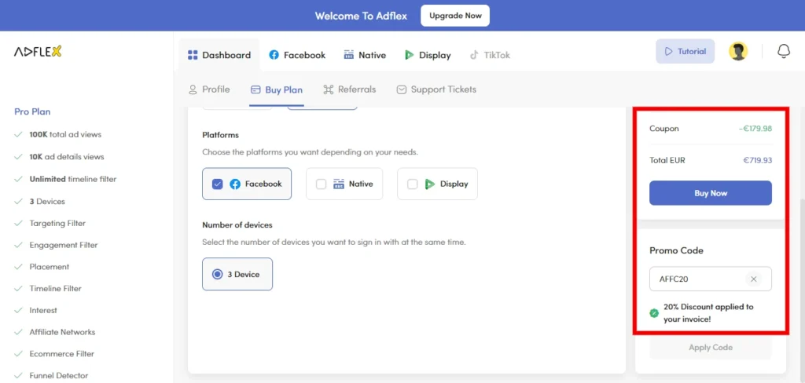Click the Placement feature item
This screenshot has width=805, height=383.
[x=50, y=267]
